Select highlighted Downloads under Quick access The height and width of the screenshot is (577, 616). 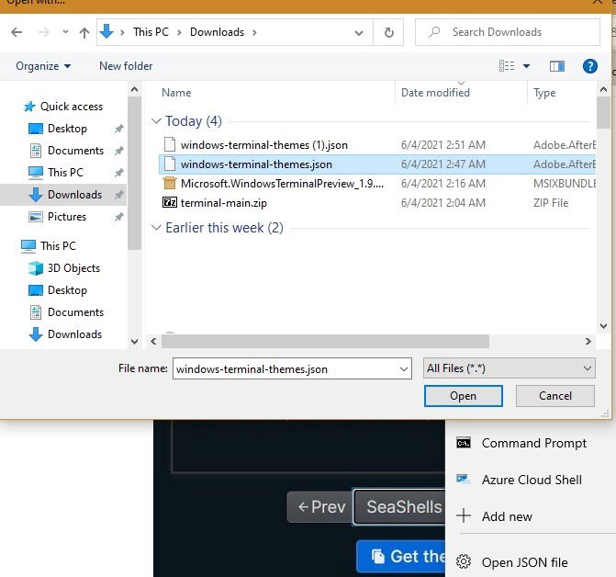[x=74, y=195]
